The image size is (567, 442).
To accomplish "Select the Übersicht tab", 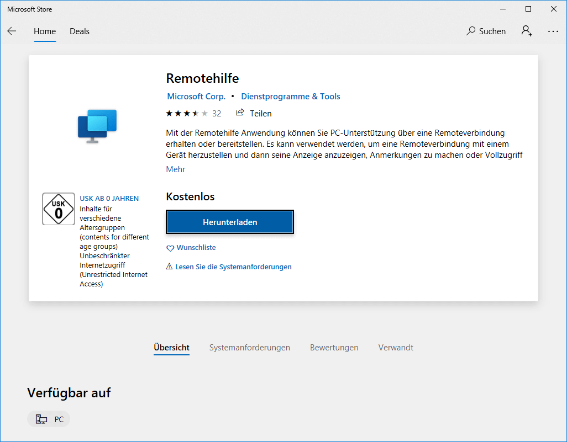I will [171, 348].
